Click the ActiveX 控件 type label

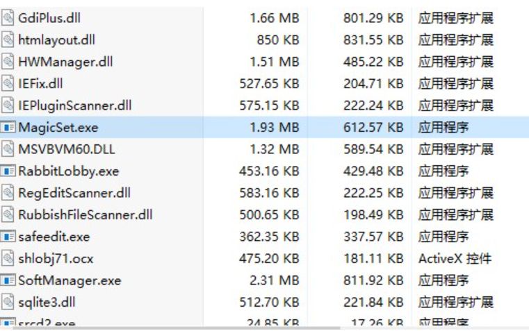[455, 259]
